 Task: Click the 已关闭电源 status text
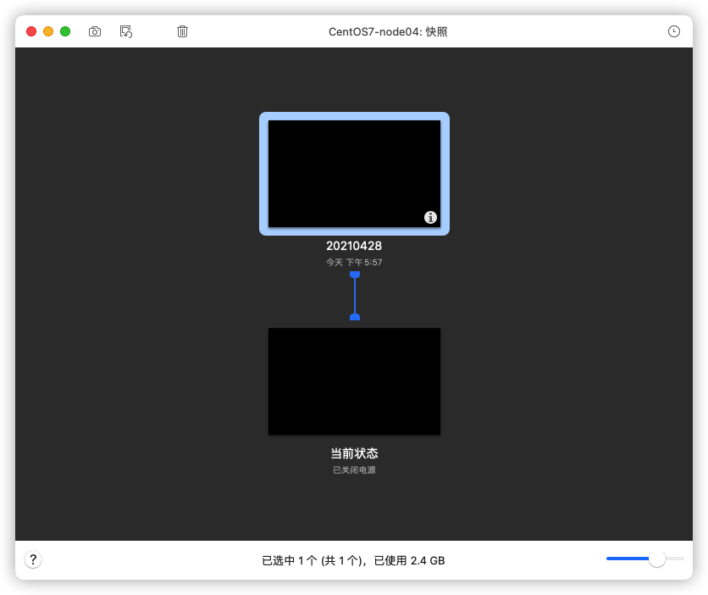click(354, 470)
